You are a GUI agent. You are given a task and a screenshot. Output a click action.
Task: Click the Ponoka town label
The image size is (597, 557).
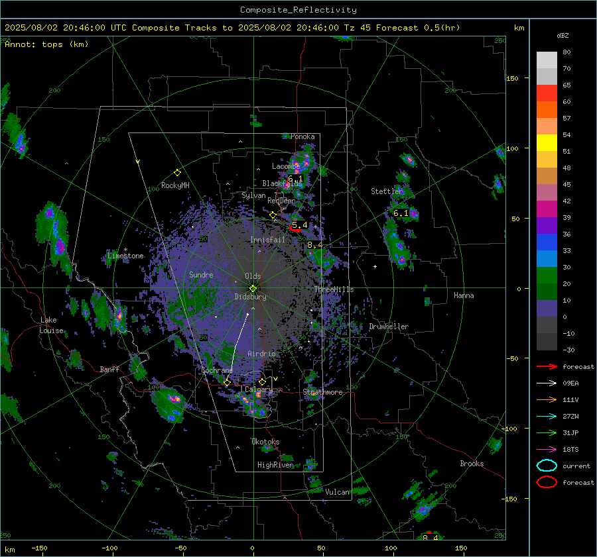[302, 136]
